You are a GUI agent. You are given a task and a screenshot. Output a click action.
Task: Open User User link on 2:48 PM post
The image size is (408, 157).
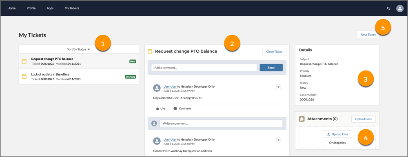tap(170, 139)
